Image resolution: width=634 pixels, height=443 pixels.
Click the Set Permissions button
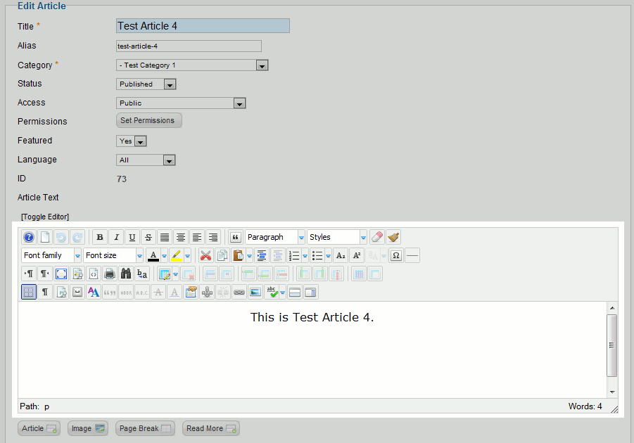148,120
